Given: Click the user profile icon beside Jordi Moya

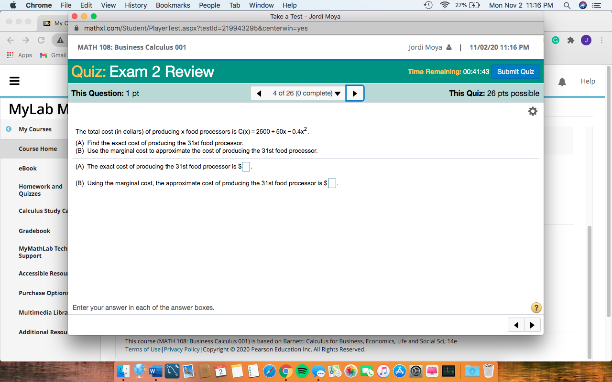Looking at the screenshot, I should coord(448,47).
